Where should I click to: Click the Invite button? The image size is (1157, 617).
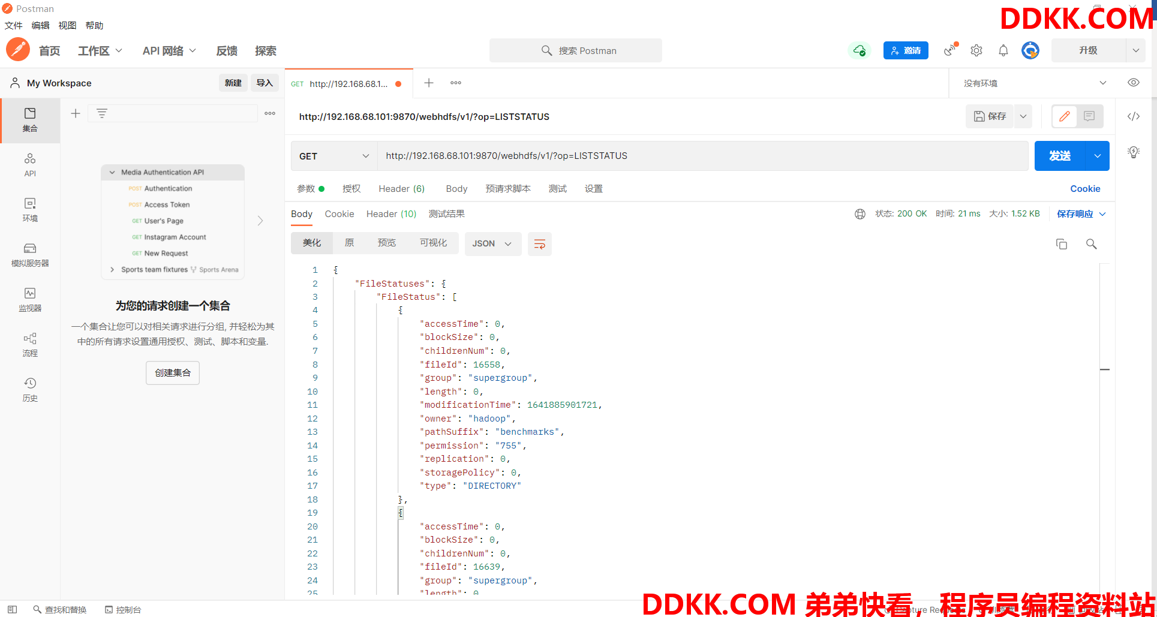coord(906,50)
